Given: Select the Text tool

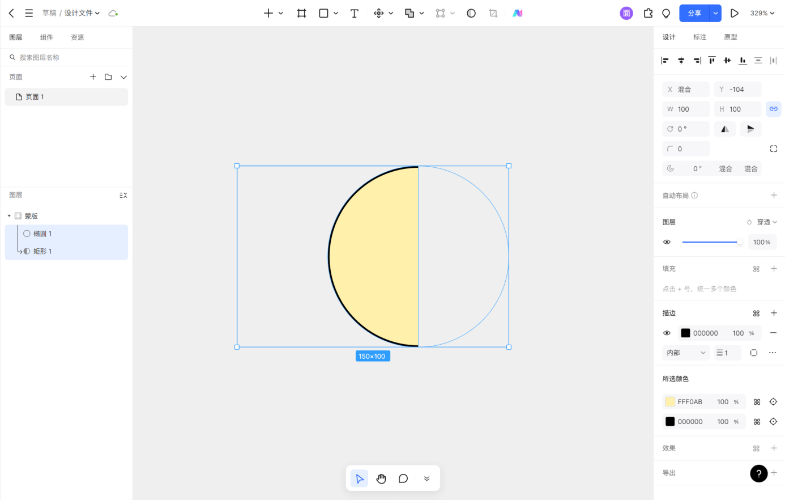Looking at the screenshot, I should [x=355, y=13].
